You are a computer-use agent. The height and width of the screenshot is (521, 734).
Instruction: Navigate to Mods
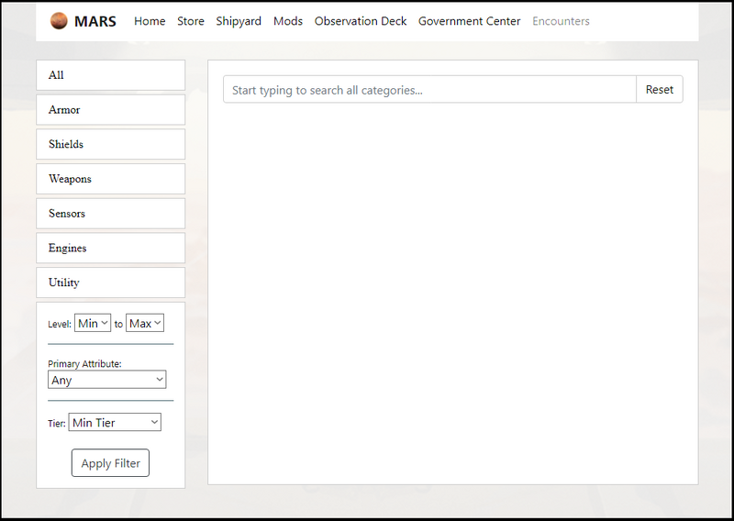(x=288, y=21)
